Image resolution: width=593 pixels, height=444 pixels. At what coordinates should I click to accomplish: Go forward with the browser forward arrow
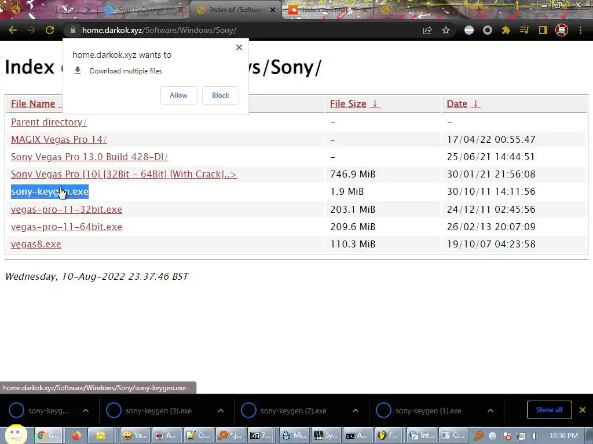pos(31,30)
